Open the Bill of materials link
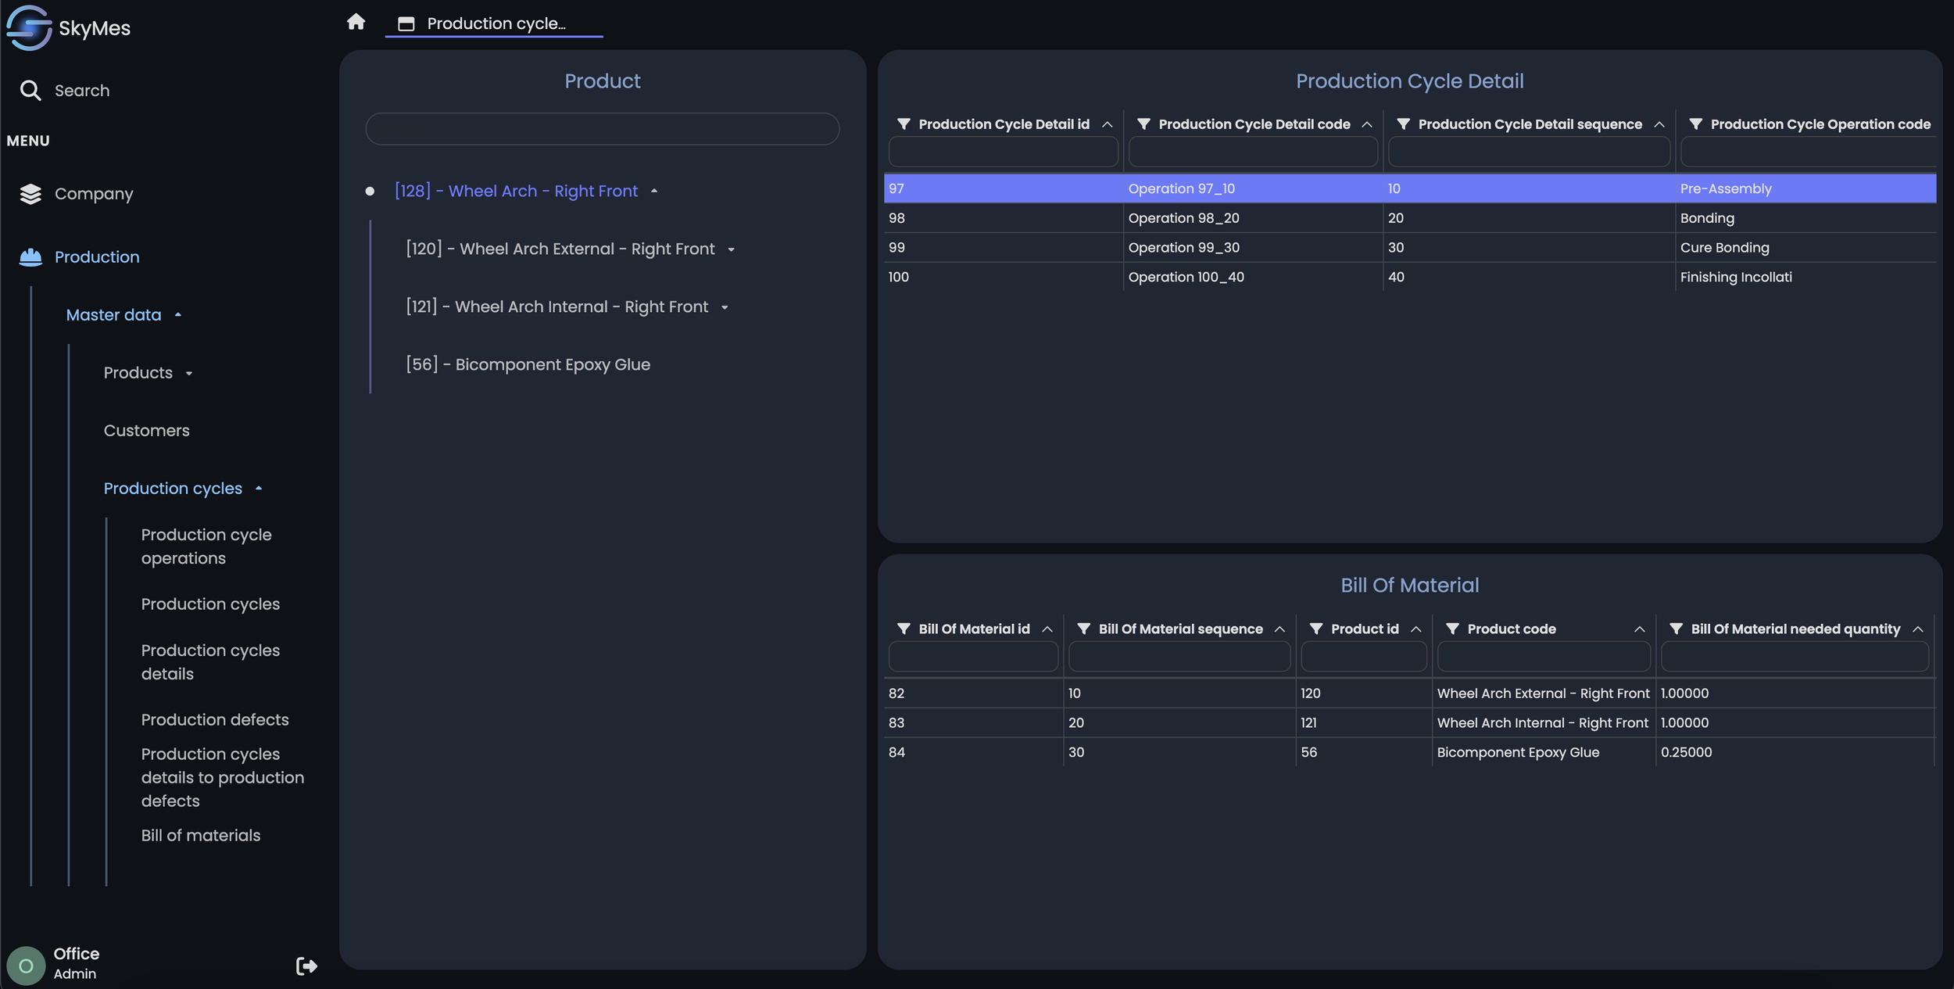This screenshot has height=989, width=1954. [x=201, y=836]
